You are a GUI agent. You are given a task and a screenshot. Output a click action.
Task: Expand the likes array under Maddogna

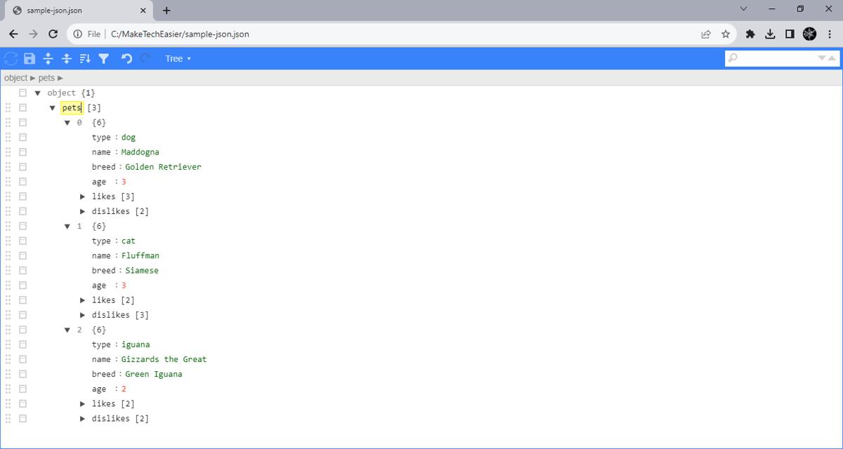83,196
